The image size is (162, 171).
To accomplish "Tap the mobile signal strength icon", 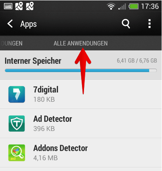I will pos(122,6).
